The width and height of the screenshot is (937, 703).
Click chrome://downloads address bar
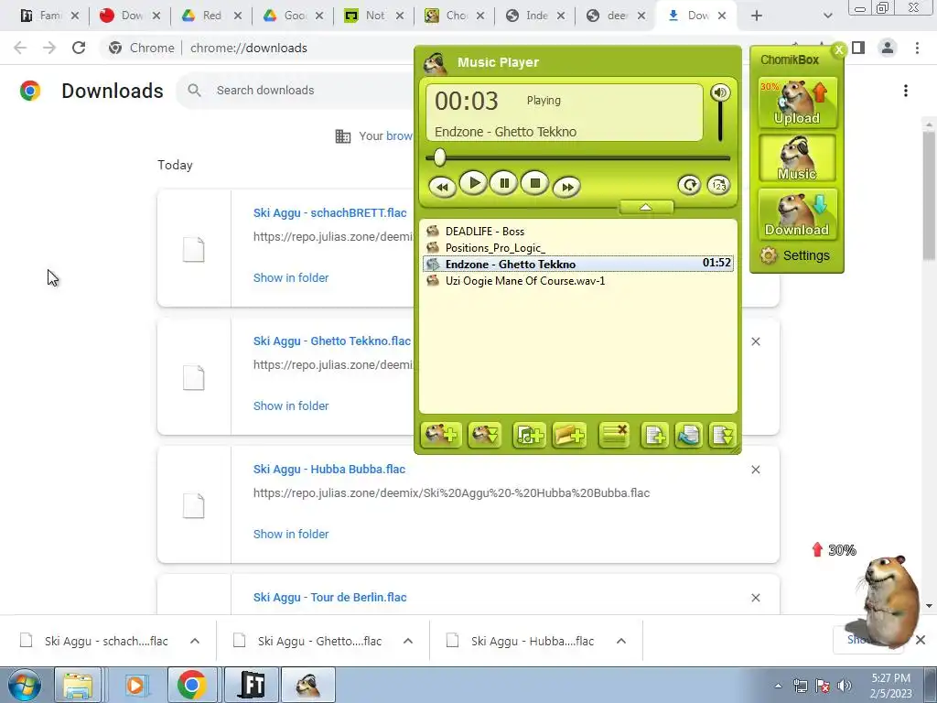click(249, 48)
